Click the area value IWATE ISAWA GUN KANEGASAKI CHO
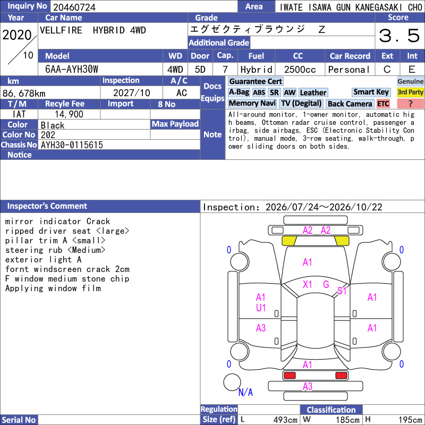Screen dimensions: 425x425 tap(351, 7)
